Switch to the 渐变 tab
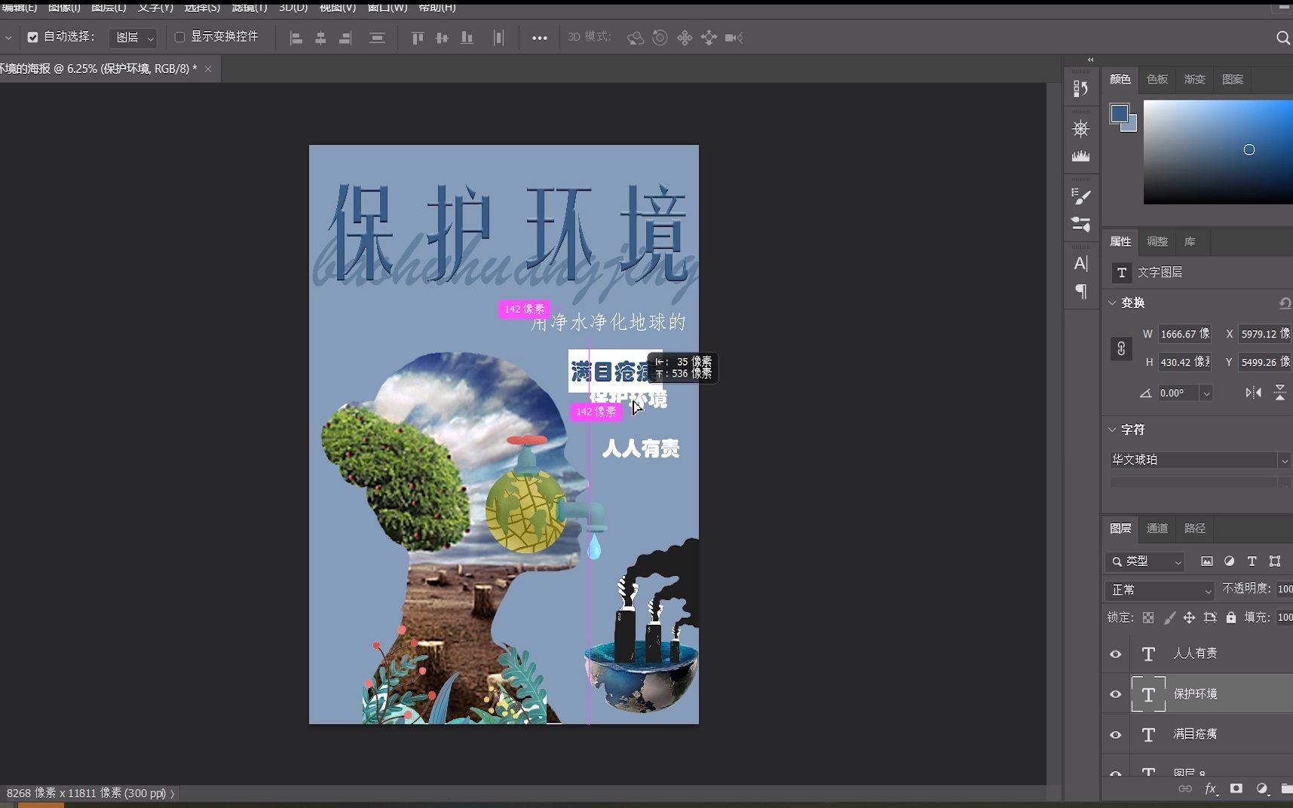The width and height of the screenshot is (1293, 808). (x=1195, y=79)
